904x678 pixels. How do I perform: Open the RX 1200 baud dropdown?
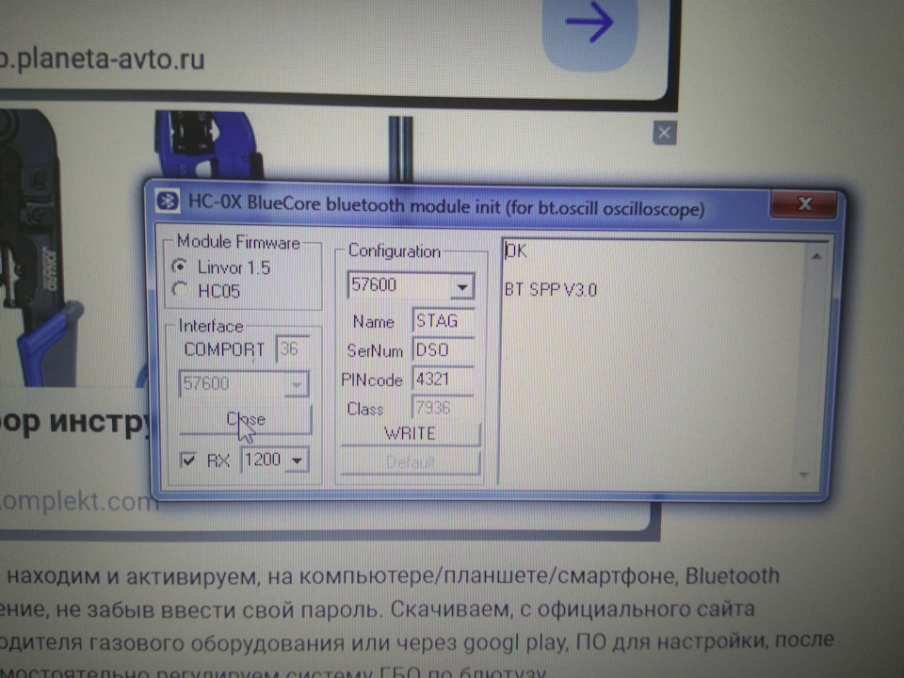pos(297,460)
